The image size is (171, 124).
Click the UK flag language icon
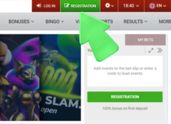tap(152, 6)
